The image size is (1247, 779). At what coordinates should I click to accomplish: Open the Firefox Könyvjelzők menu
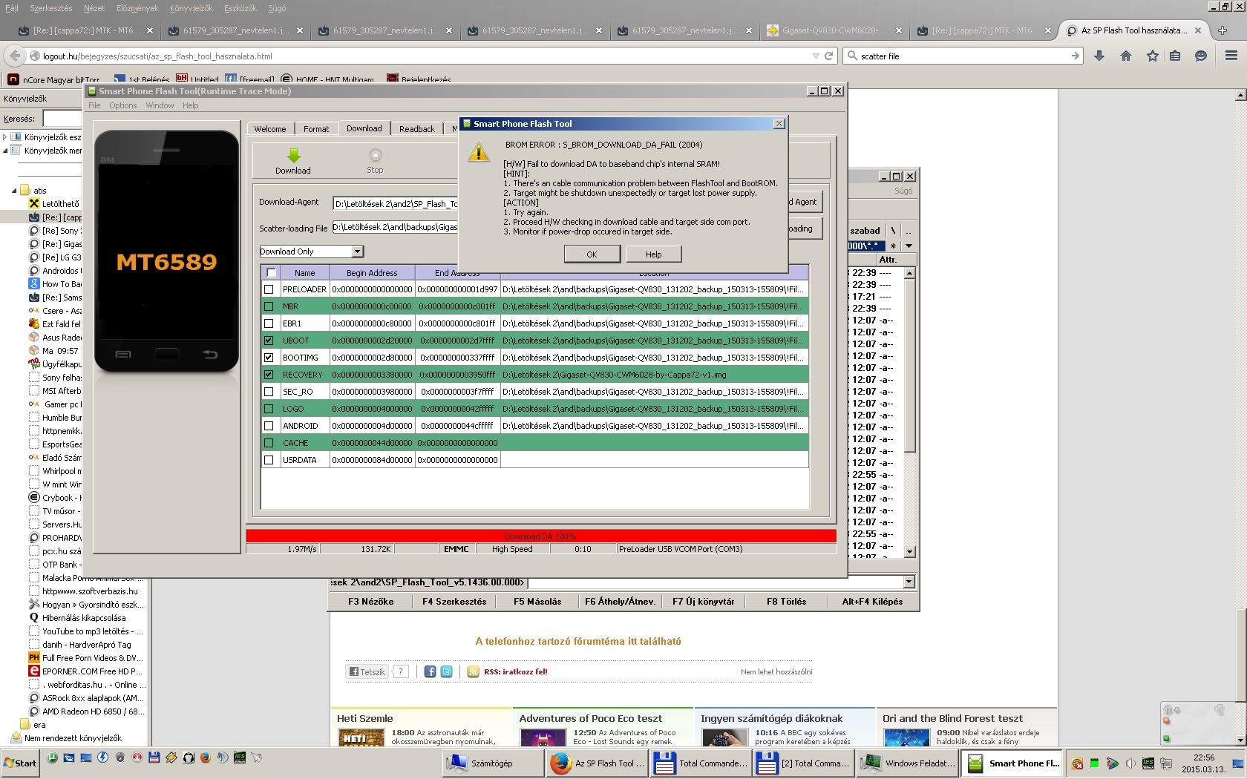pos(191,8)
